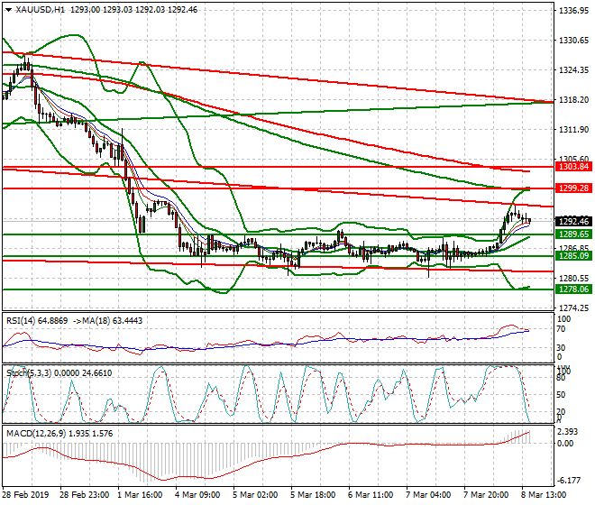
Task: Click the 1274.25 price scale value
Action: coord(573,308)
